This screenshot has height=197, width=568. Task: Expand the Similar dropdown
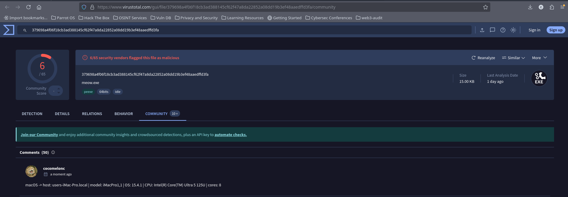513,58
